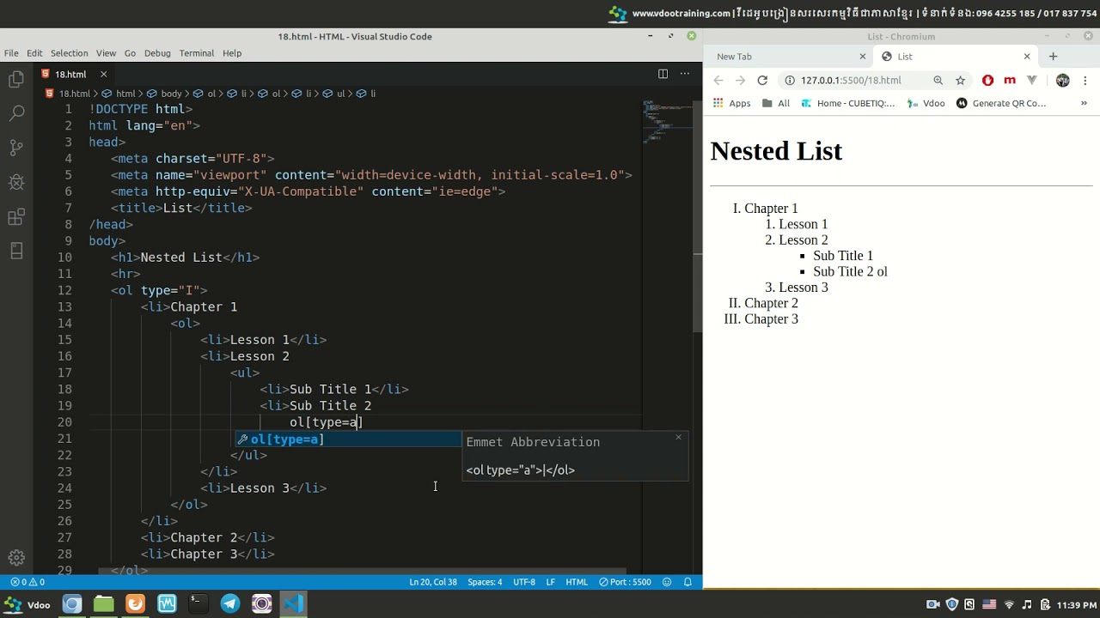Viewport: 1100px width, 618px height.
Task: Change end of line sequence LF
Action: (550, 582)
